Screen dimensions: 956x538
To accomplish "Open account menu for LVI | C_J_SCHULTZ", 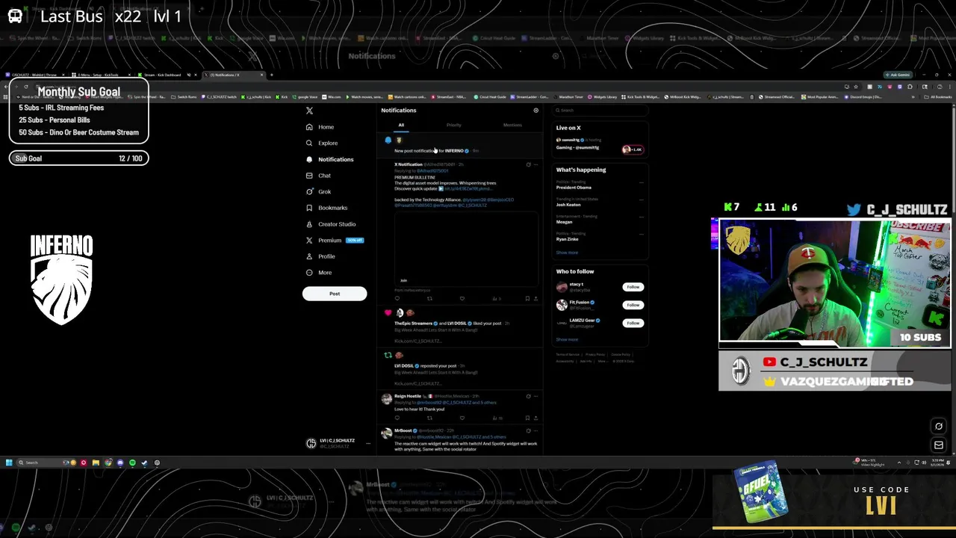I will (338, 442).
